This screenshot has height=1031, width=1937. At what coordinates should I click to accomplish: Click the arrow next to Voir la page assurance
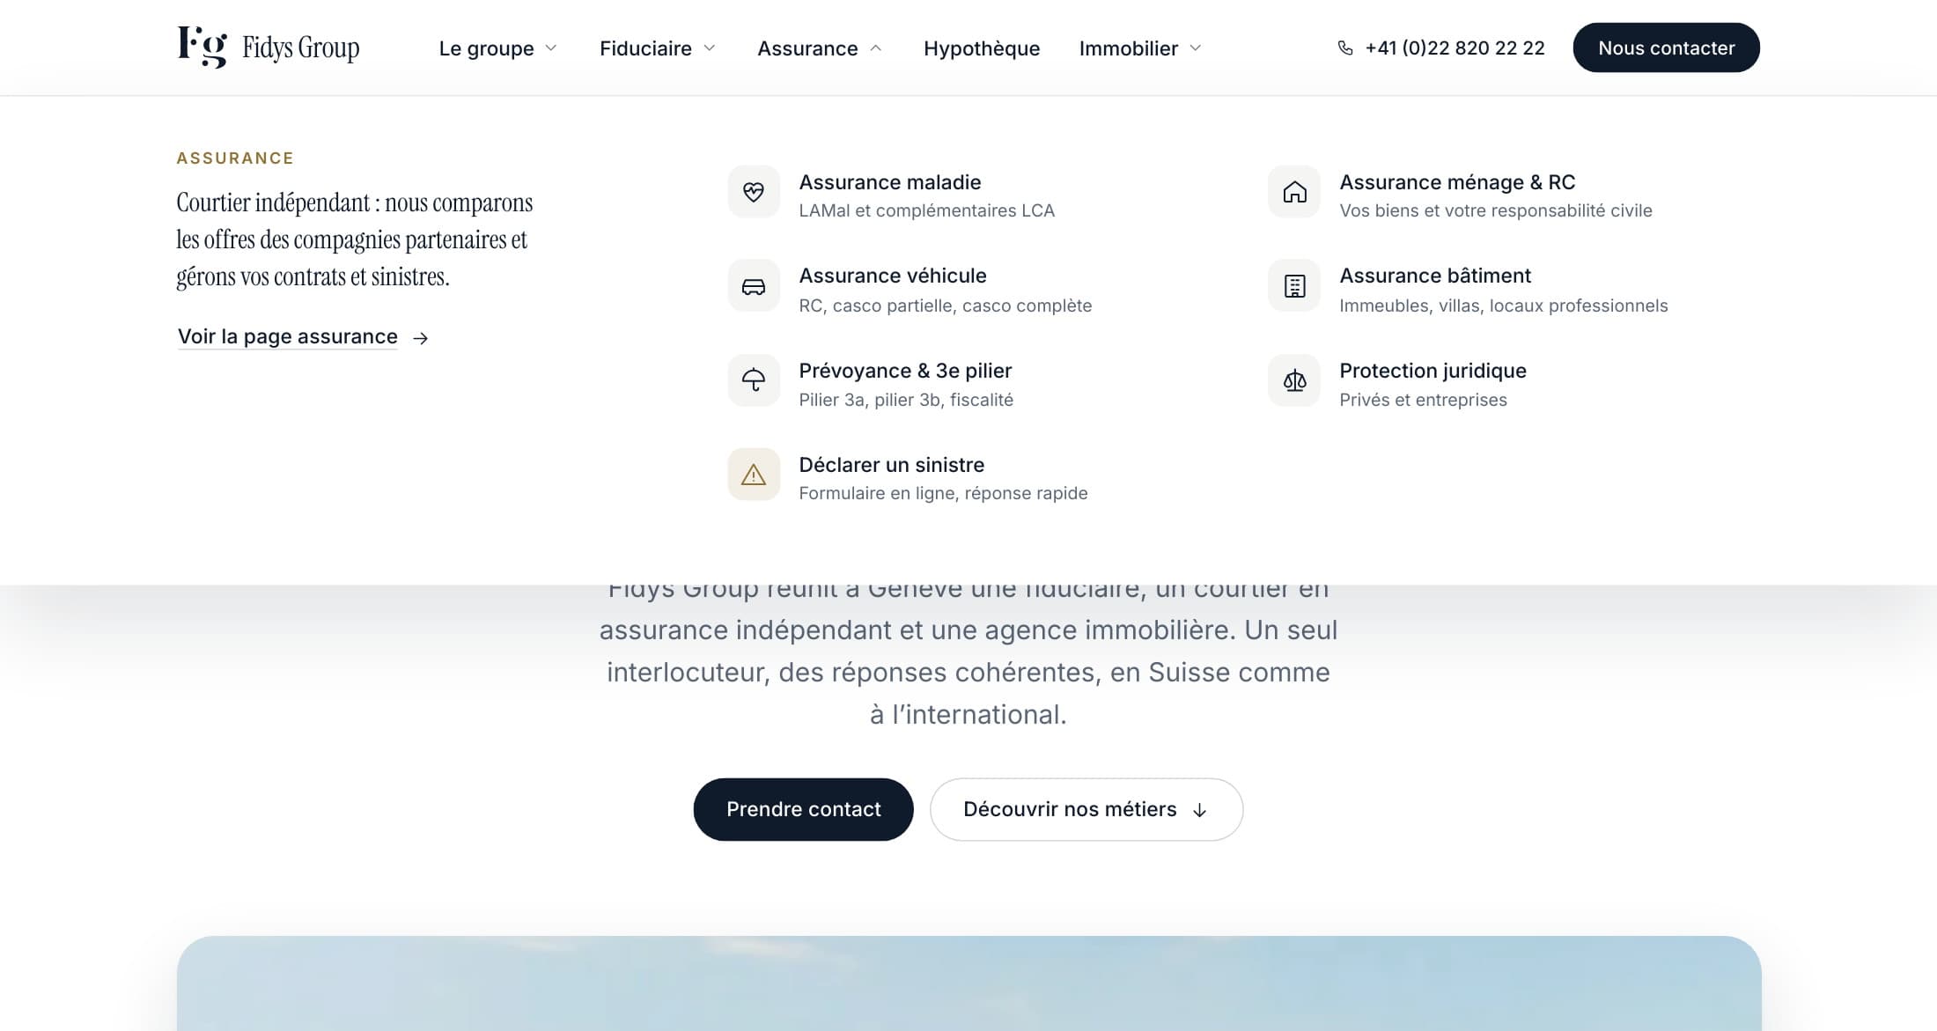click(421, 338)
